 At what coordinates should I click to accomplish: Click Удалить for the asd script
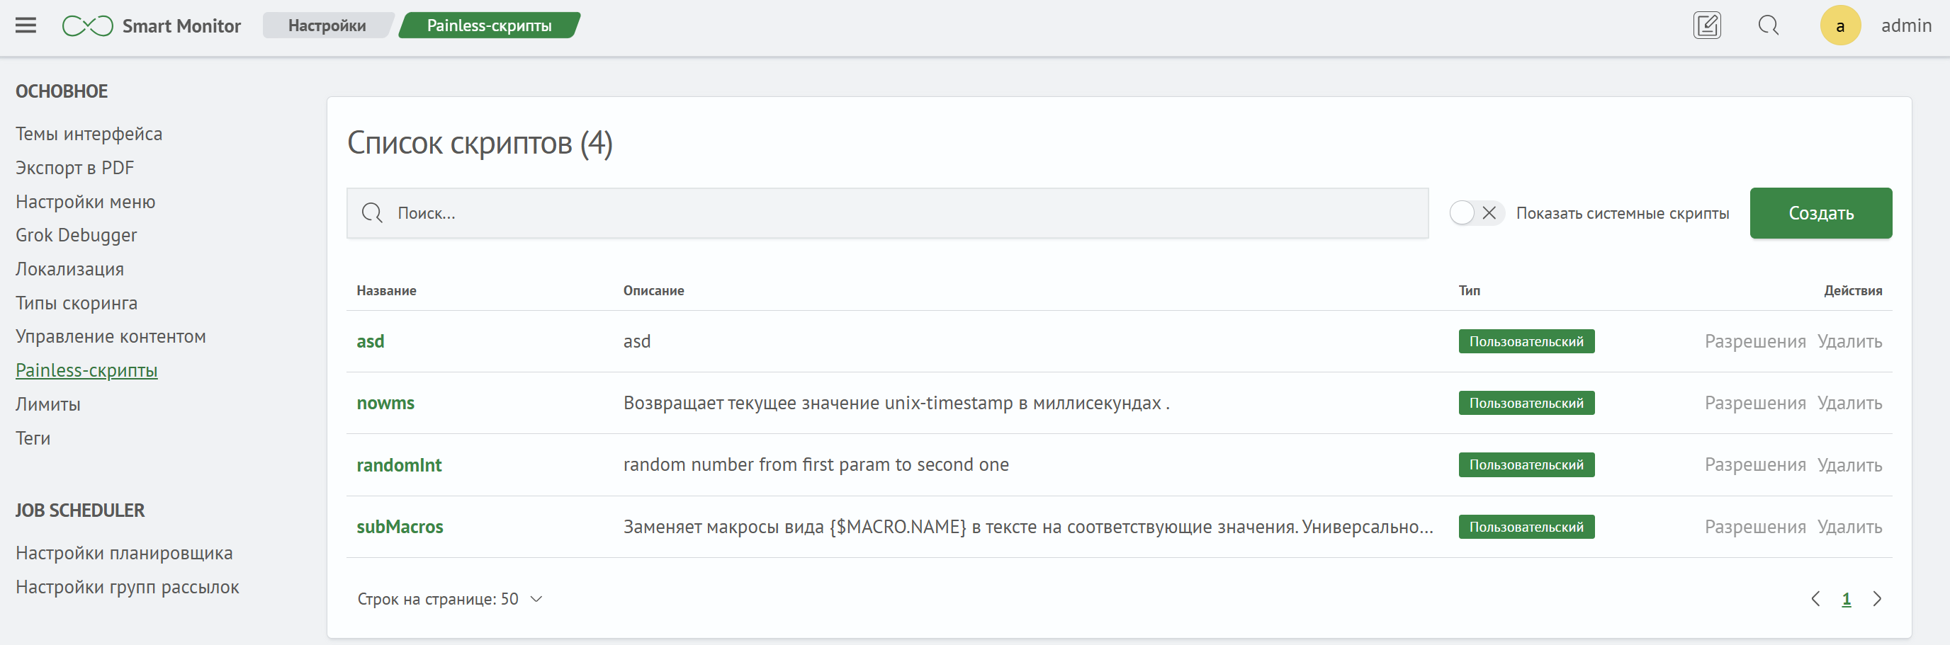[1850, 341]
